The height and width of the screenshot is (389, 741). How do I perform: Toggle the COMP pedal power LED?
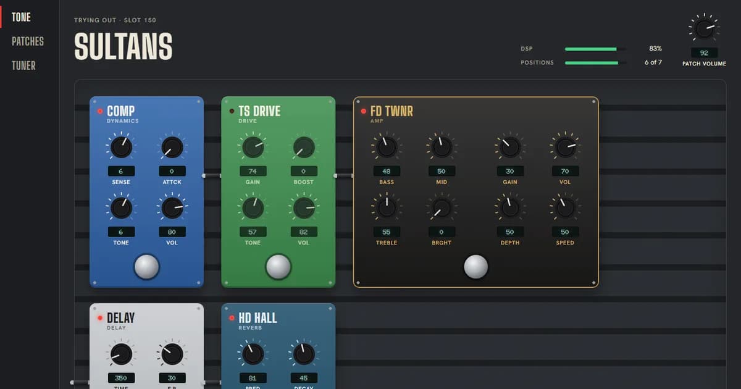100,111
